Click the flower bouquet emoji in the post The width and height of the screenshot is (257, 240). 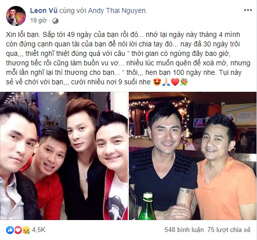point(184,82)
